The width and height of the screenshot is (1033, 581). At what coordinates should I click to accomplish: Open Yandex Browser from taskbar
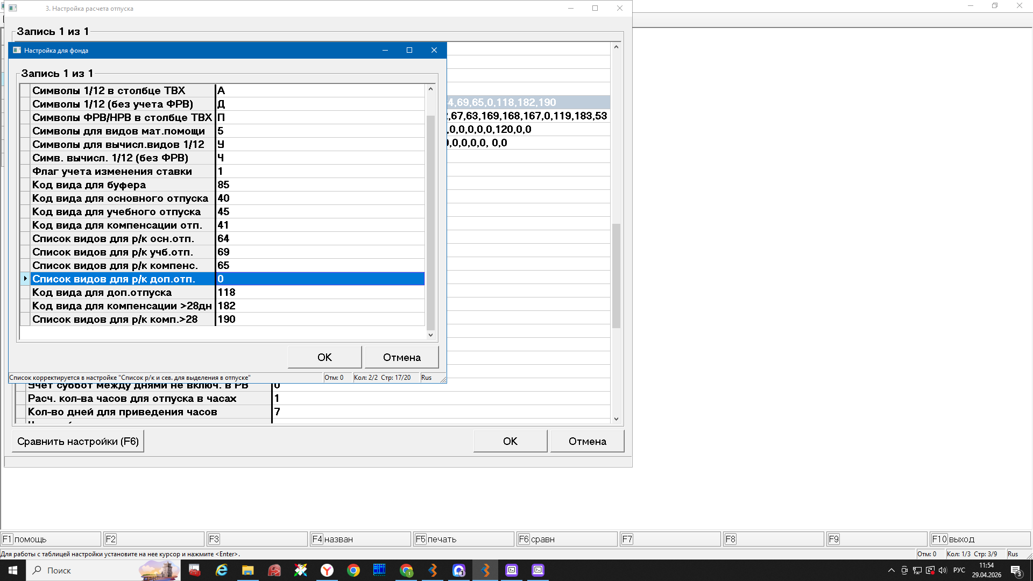tap(327, 570)
